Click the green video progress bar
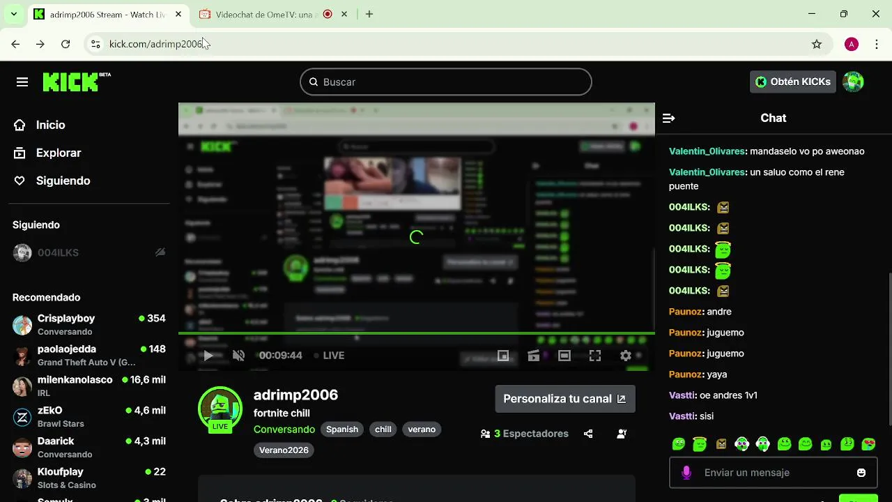 click(x=417, y=333)
